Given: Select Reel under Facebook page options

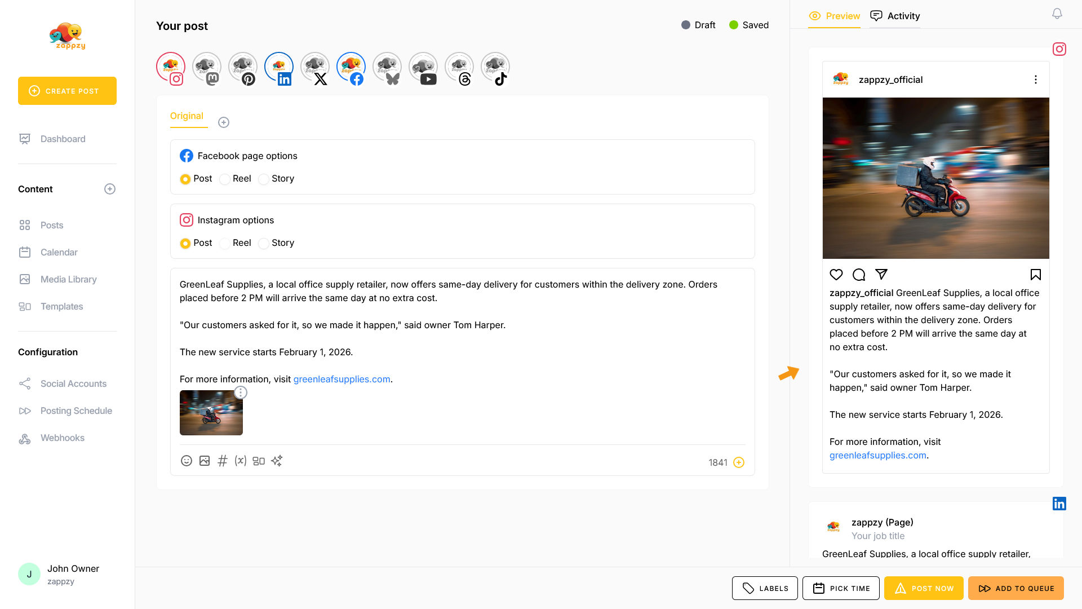Looking at the screenshot, I should pyautogui.click(x=225, y=179).
